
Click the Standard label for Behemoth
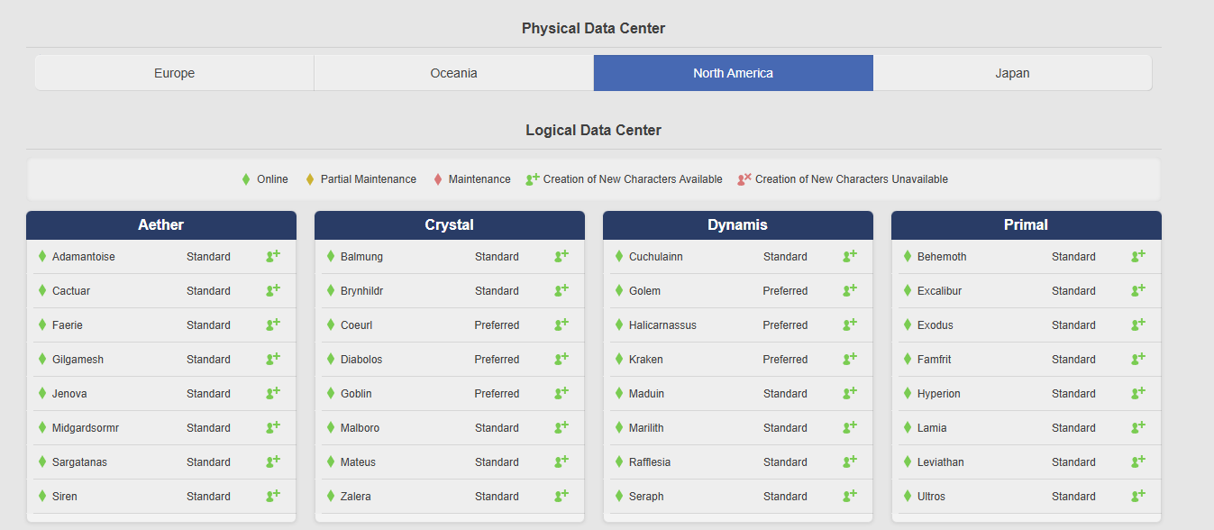(1073, 257)
